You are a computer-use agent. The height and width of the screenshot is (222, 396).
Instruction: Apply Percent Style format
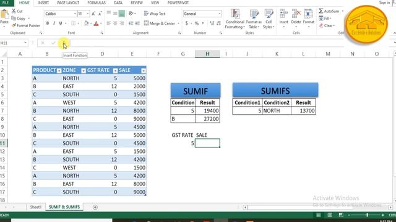click(197, 23)
